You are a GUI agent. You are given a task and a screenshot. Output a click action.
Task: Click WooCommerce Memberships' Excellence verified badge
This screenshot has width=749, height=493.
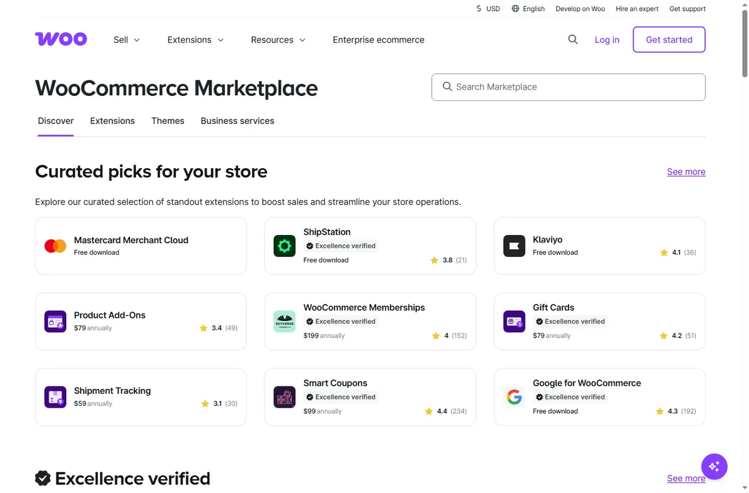point(341,321)
